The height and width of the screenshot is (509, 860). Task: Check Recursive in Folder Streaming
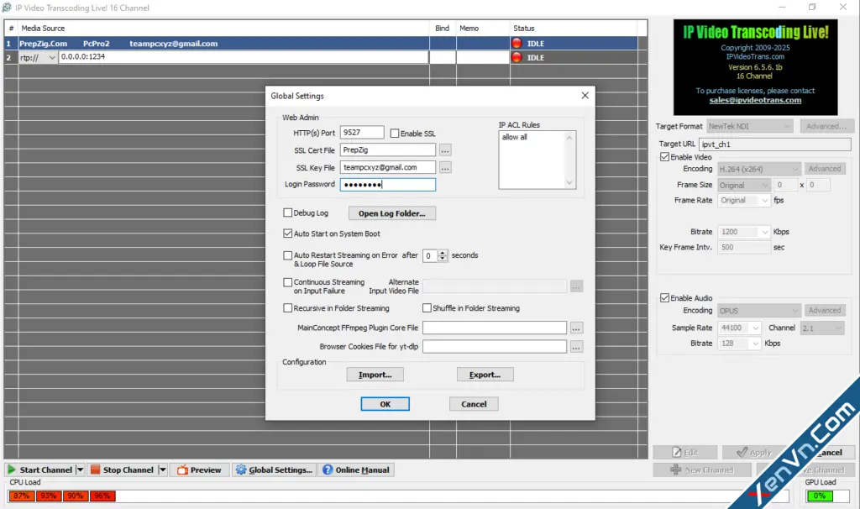pyautogui.click(x=287, y=308)
